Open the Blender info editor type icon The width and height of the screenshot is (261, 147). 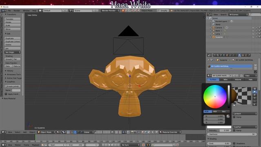pos(3,11)
